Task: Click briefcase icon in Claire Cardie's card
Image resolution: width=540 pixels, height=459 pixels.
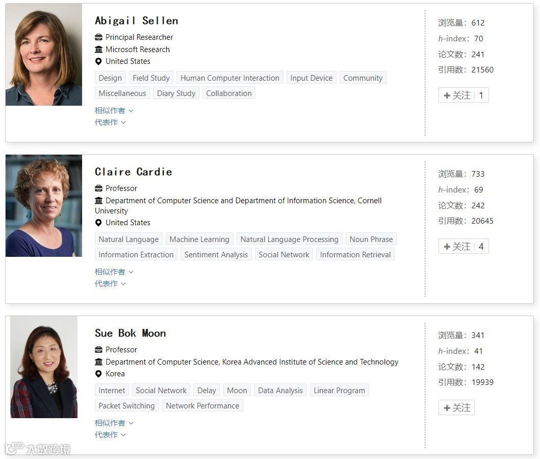Action: 98,188
